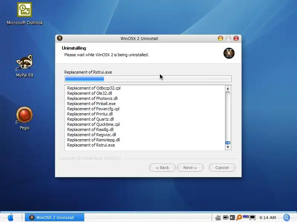Click the blue drive tray icon
The width and height of the screenshot is (297, 222).
246,216
